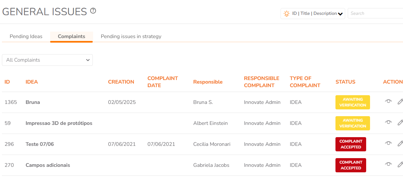
Task: Open idea Impressao 3D de protótipos
Action: tap(59, 123)
